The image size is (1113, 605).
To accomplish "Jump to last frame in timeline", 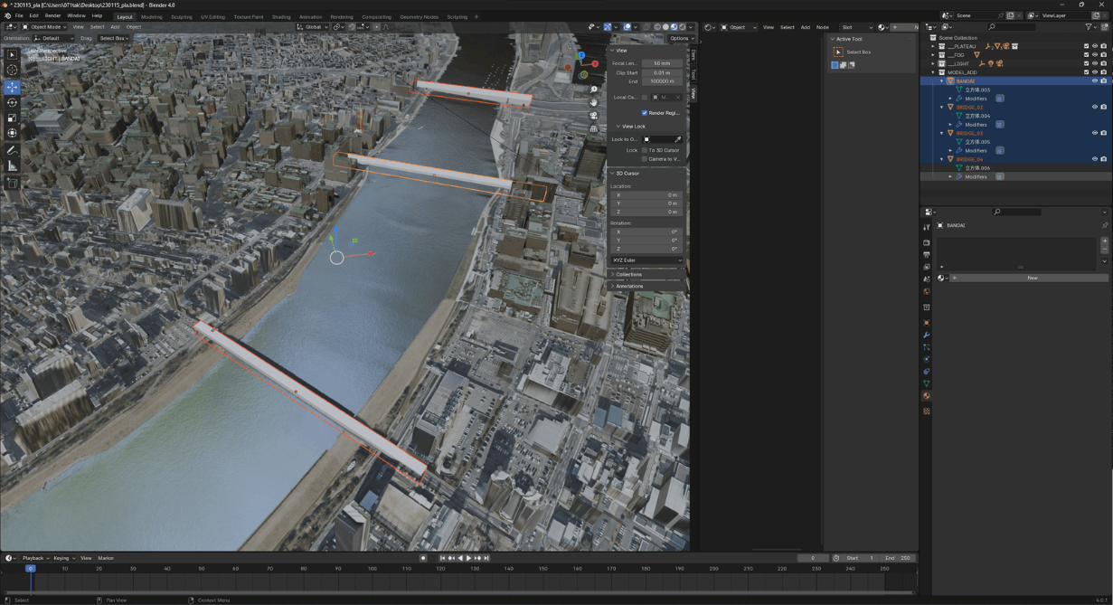I will point(486,558).
